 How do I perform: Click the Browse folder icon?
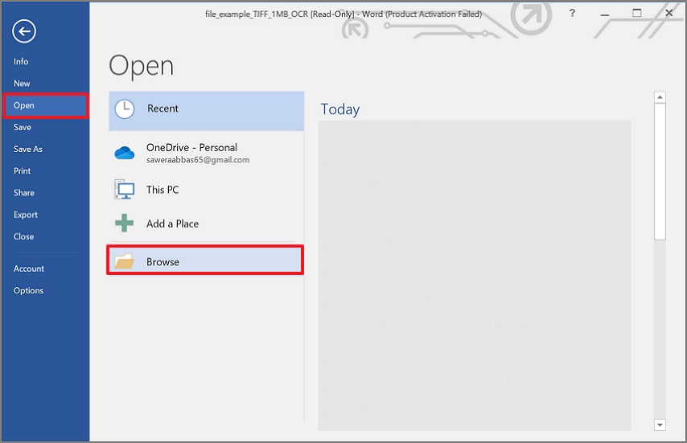tap(125, 261)
